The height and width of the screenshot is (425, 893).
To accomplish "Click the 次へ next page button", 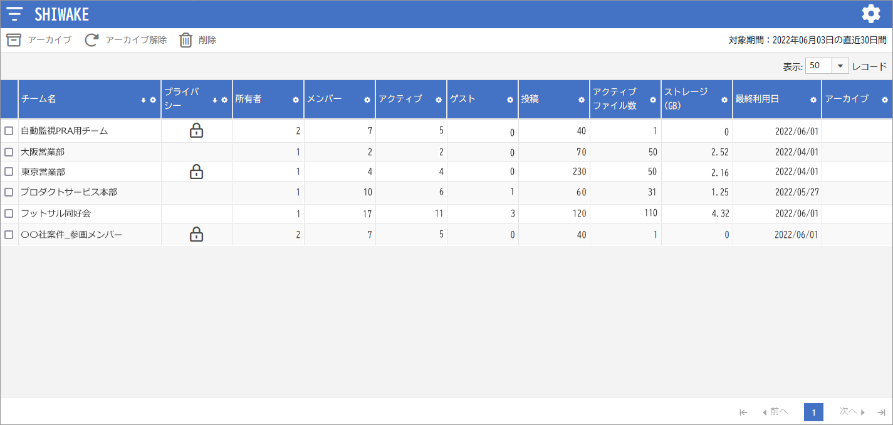I will [x=850, y=412].
